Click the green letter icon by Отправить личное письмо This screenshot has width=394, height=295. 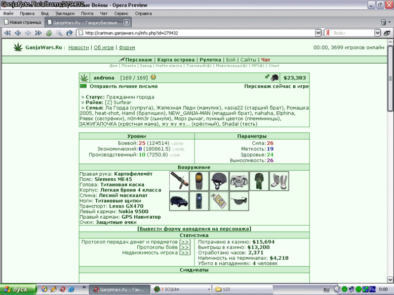(83, 86)
